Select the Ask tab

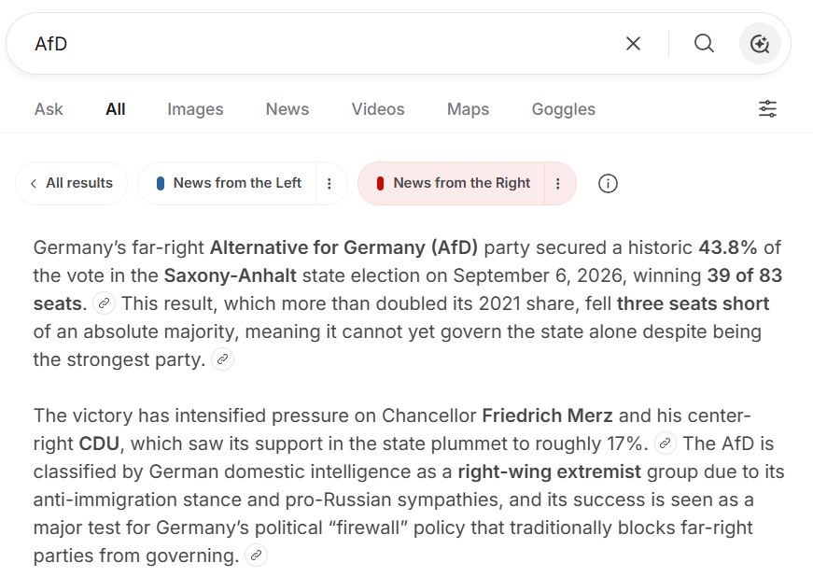(x=49, y=109)
